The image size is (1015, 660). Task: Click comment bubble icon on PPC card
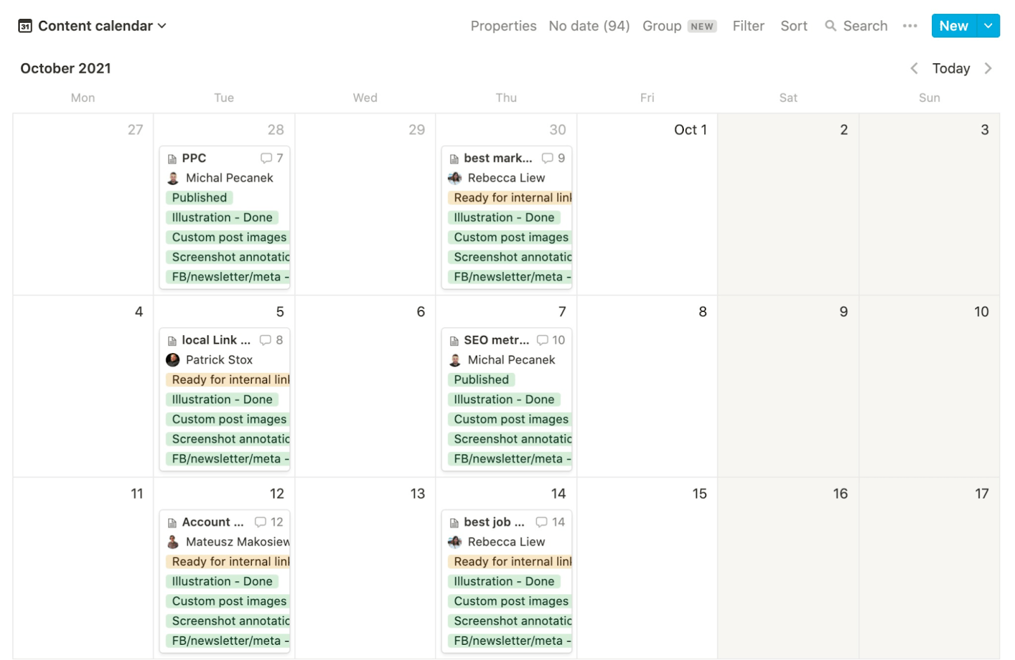[x=266, y=158]
